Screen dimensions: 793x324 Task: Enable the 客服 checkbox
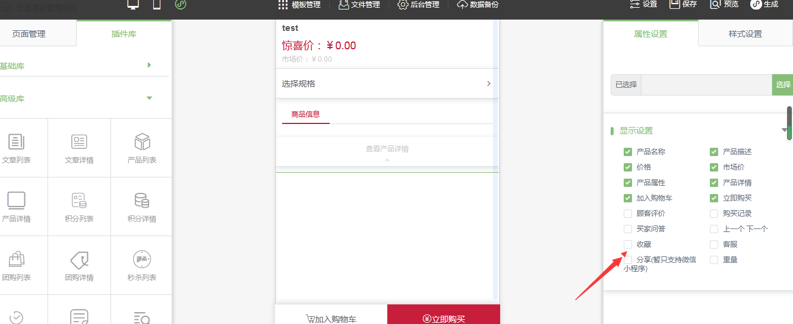point(714,244)
